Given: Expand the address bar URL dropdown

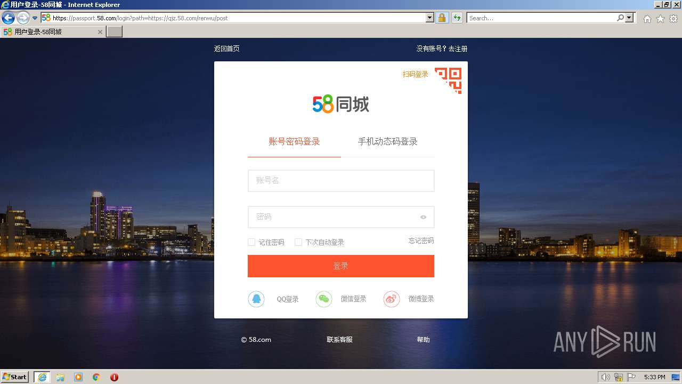Looking at the screenshot, I should [430, 18].
